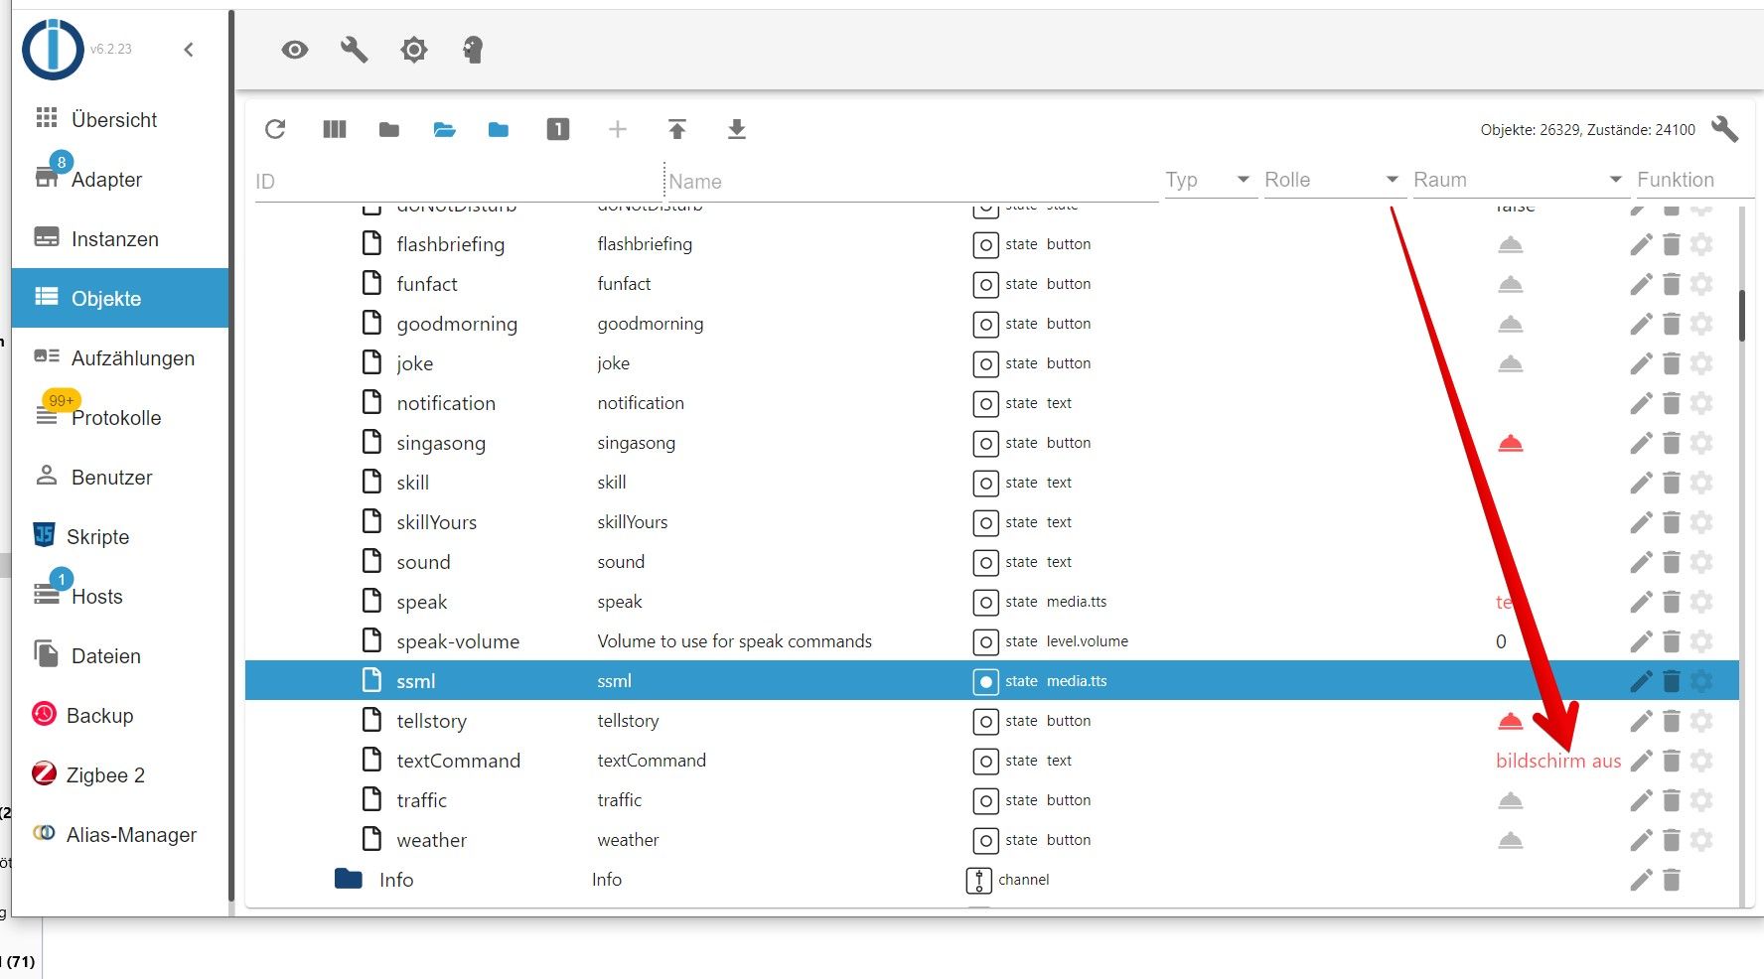Open the gear theme icon in top bar

click(414, 50)
